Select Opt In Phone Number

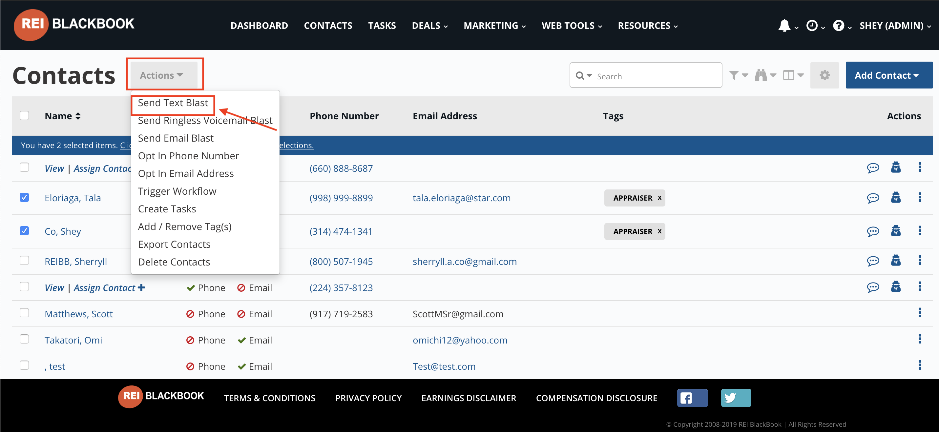(x=188, y=156)
